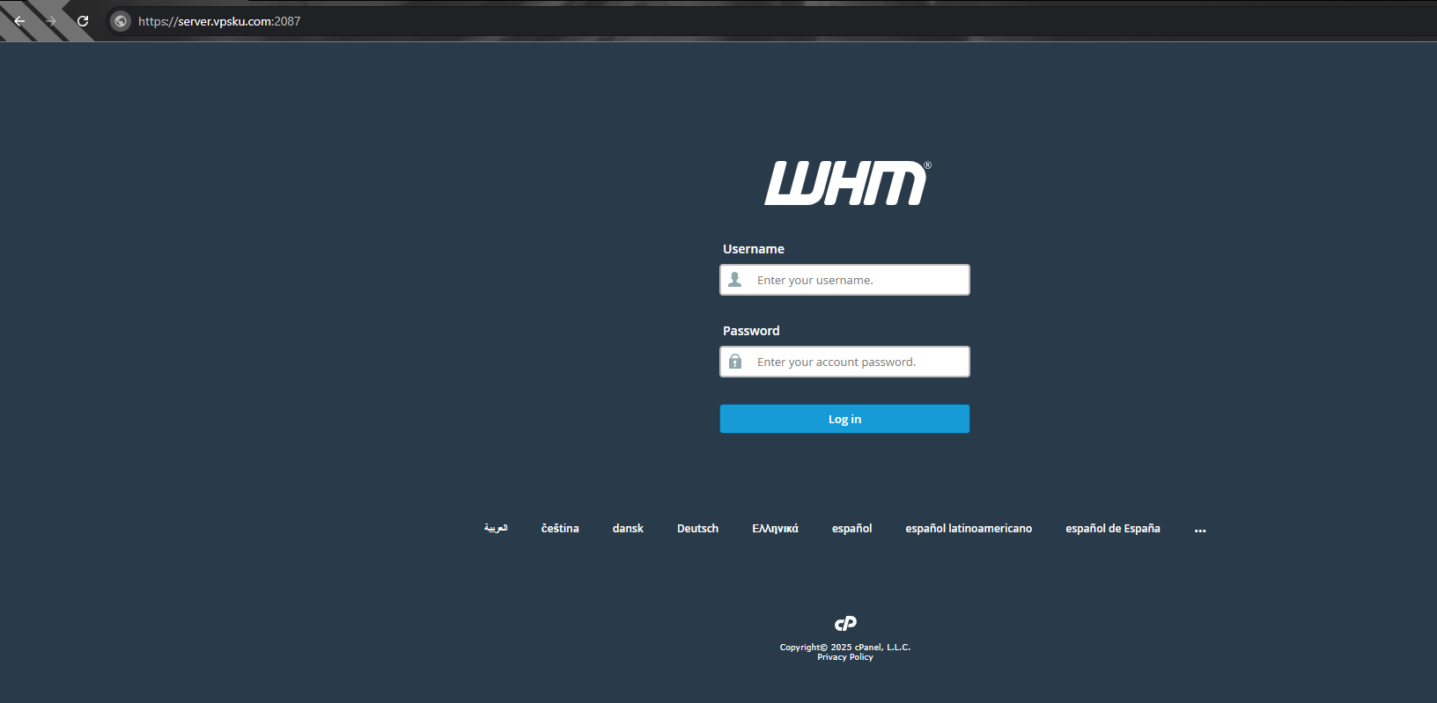Switch language to Ελληνικά

pyautogui.click(x=775, y=528)
